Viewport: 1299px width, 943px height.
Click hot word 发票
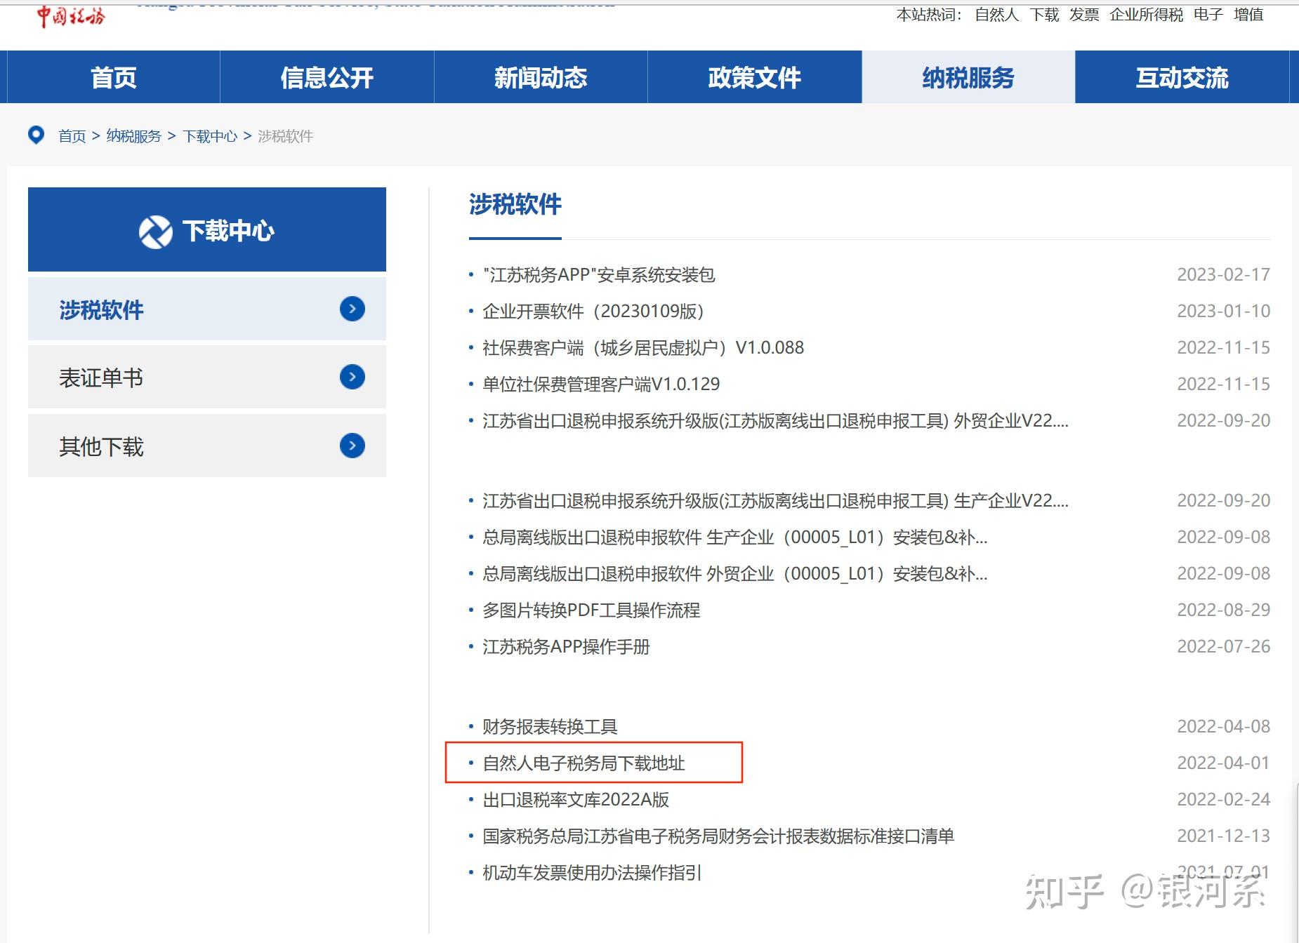click(x=1084, y=15)
